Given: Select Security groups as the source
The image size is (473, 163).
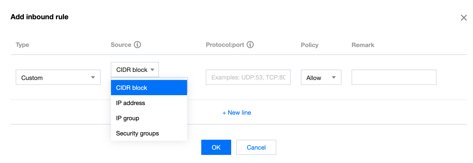Looking at the screenshot, I should tap(137, 133).
